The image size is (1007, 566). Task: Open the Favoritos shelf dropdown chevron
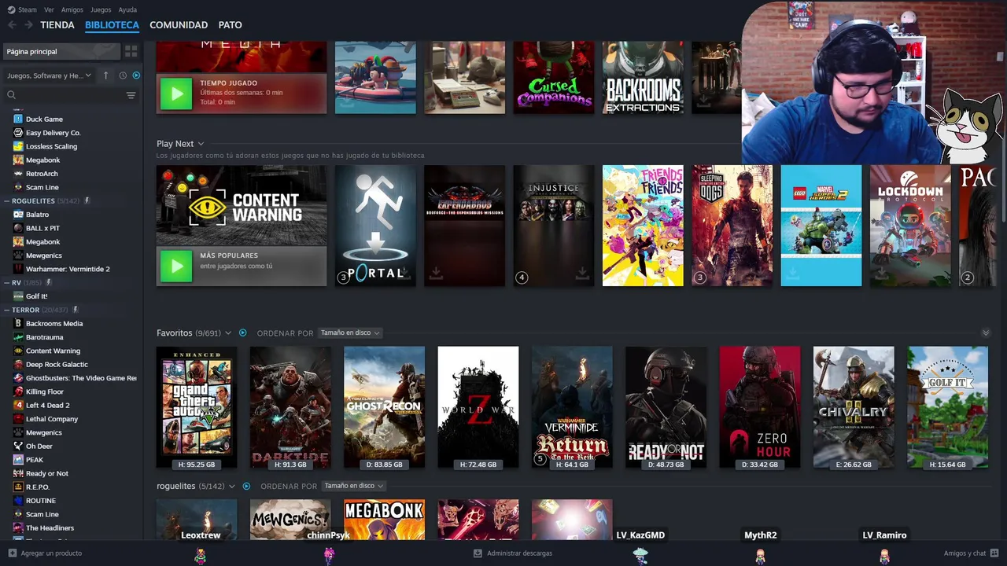(228, 333)
